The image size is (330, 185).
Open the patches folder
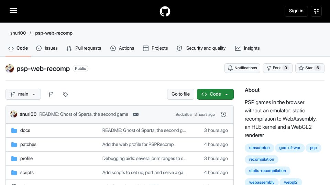click(x=28, y=144)
